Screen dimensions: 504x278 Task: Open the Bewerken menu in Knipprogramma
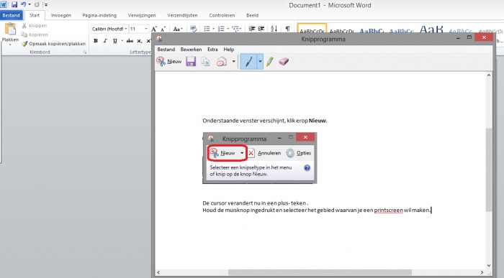pos(191,50)
